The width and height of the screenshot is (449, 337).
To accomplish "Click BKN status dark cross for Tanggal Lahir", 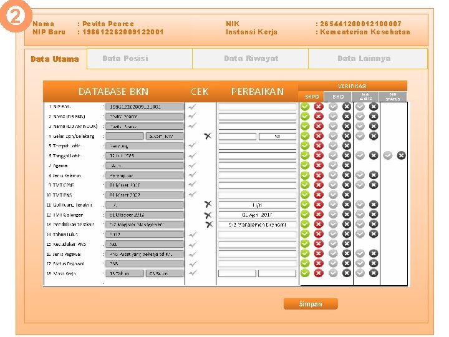I will (x=402, y=155).
